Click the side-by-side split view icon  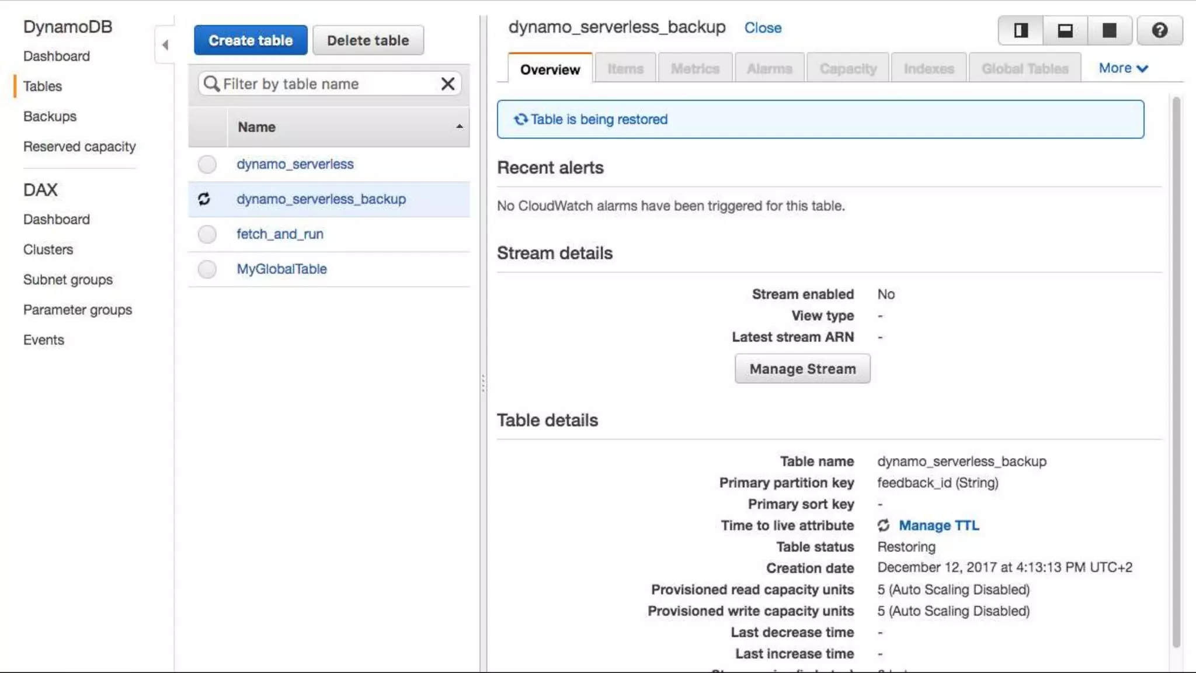1020,30
